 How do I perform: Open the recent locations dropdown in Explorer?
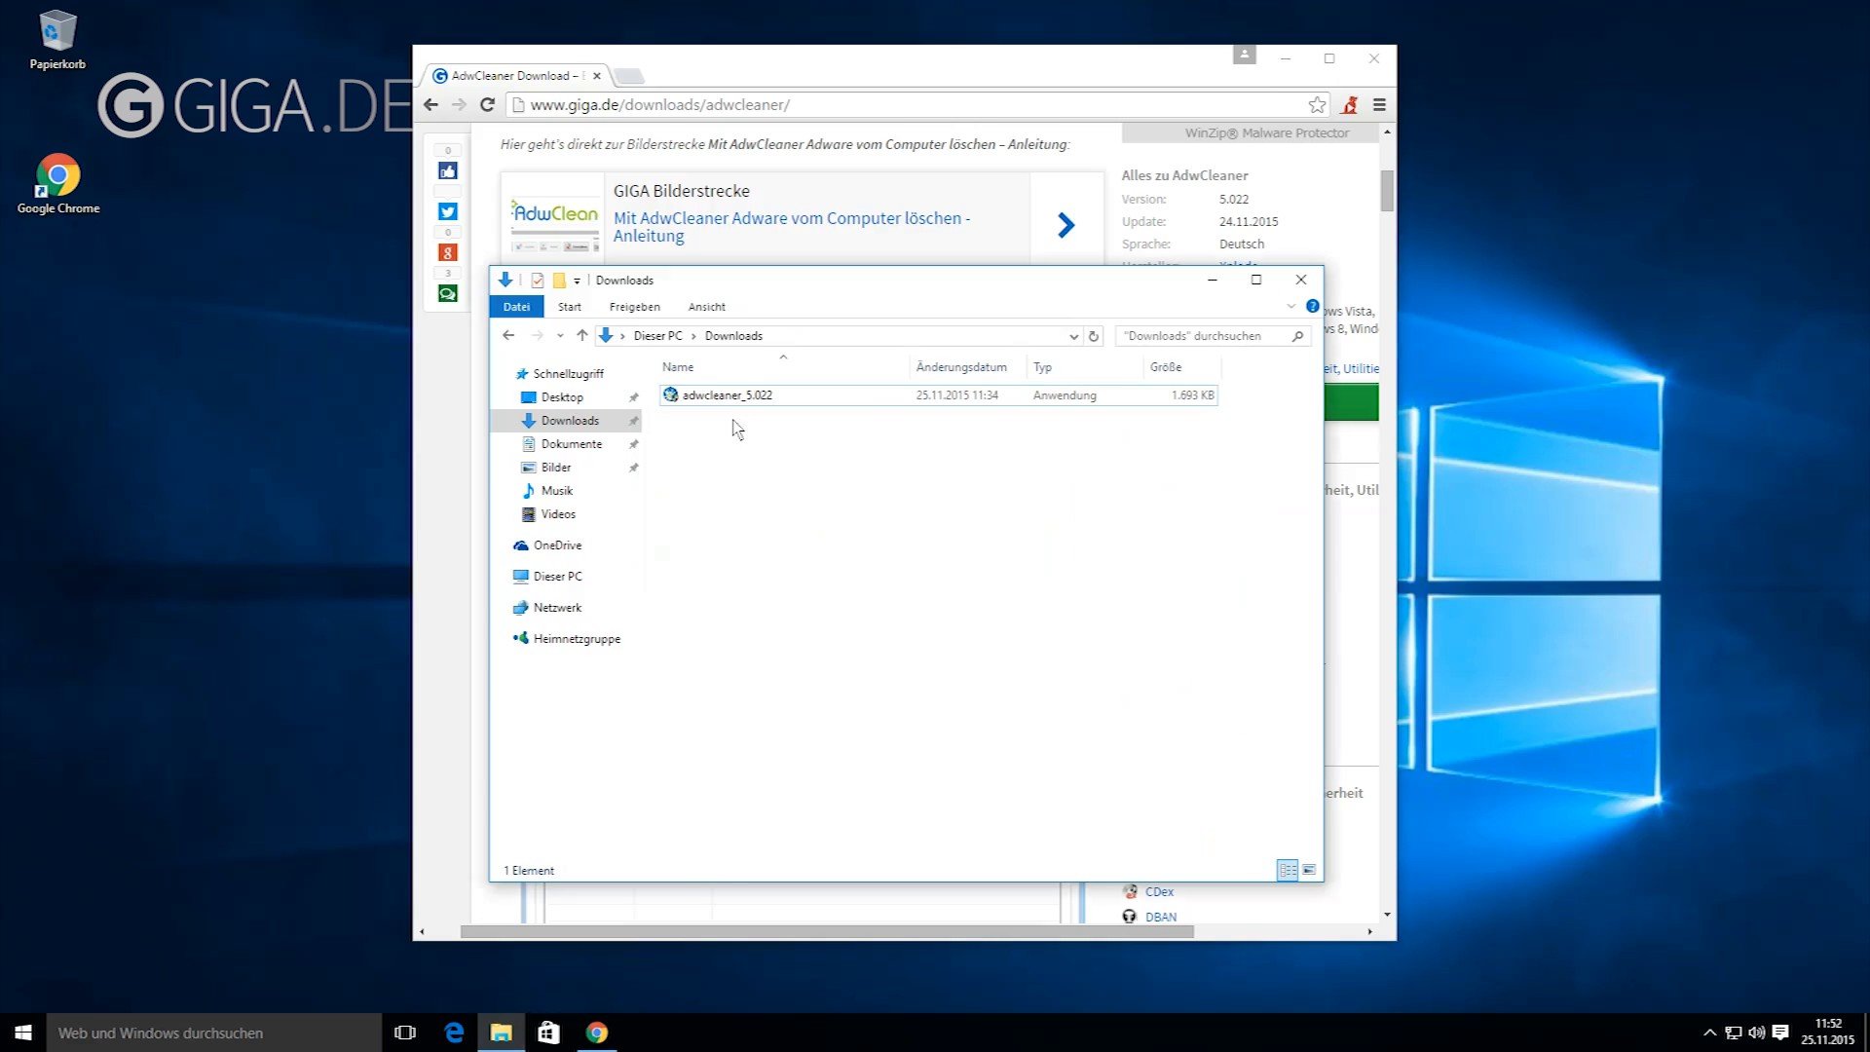click(560, 336)
